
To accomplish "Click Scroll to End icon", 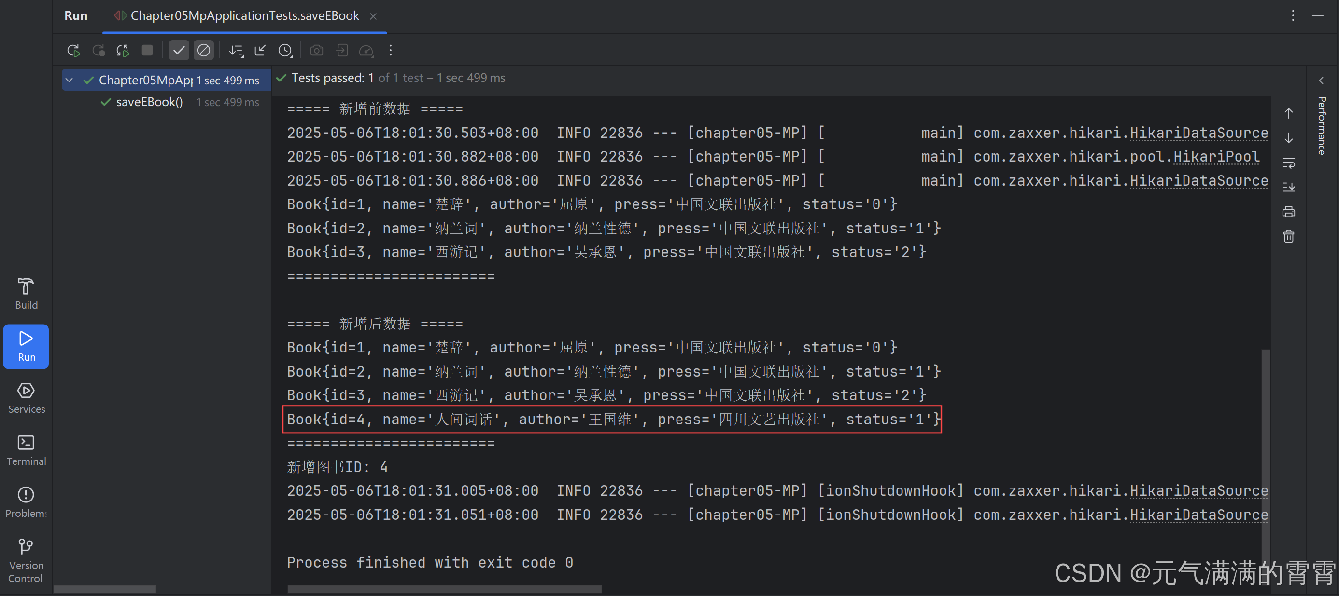I will (1288, 187).
